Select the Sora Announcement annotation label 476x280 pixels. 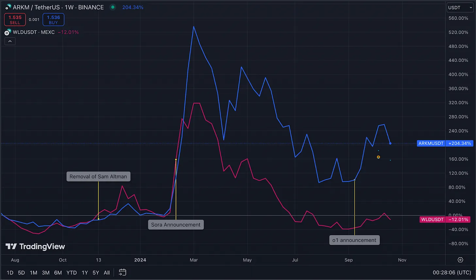click(176, 225)
